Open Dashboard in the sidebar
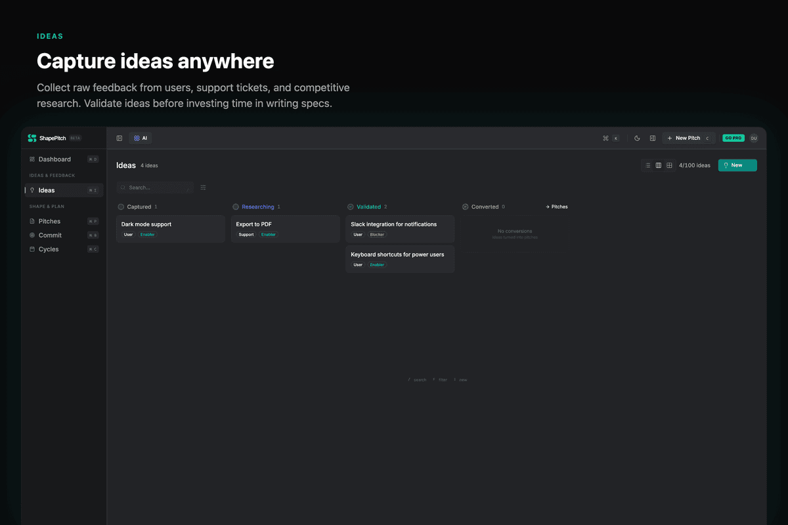Image resolution: width=788 pixels, height=525 pixels. (55, 159)
